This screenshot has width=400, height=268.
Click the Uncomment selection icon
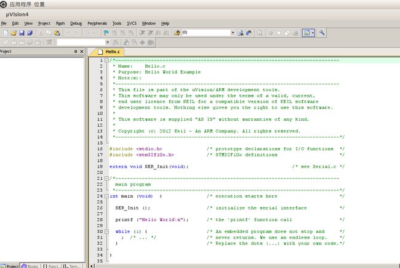tap(166, 33)
